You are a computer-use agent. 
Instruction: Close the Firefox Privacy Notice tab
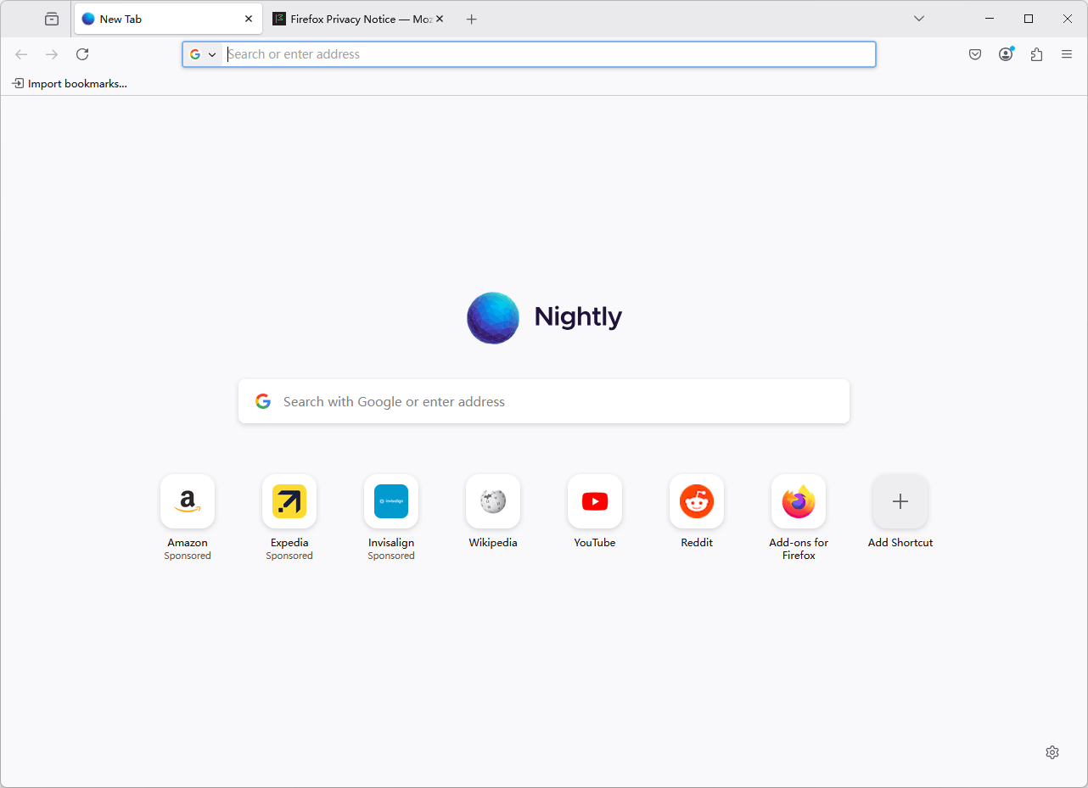click(x=440, y=19)
